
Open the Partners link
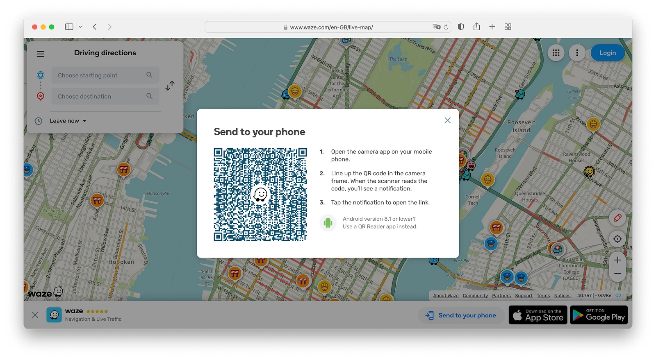501,296
